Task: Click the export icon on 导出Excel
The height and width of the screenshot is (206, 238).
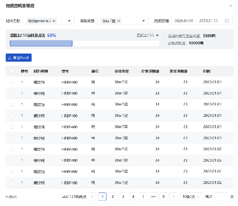Action: click(x=10, y=58)
